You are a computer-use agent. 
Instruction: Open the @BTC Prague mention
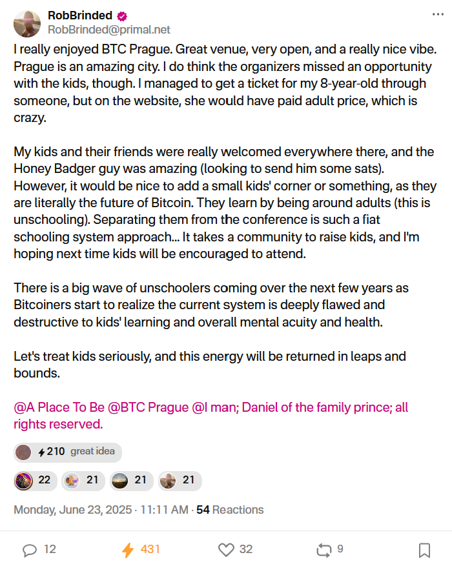click(149, 407)
